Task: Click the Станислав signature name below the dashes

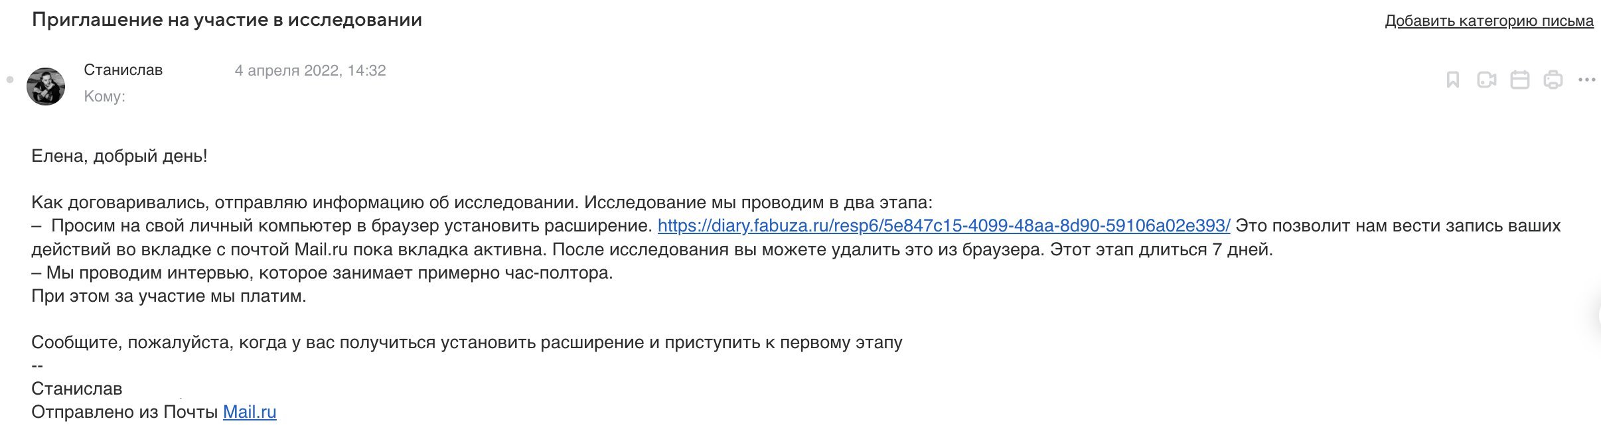Action: [77, 389]
